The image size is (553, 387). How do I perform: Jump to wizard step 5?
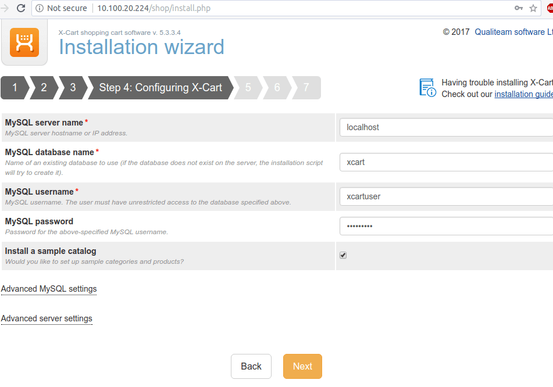[x=248, y=87]
